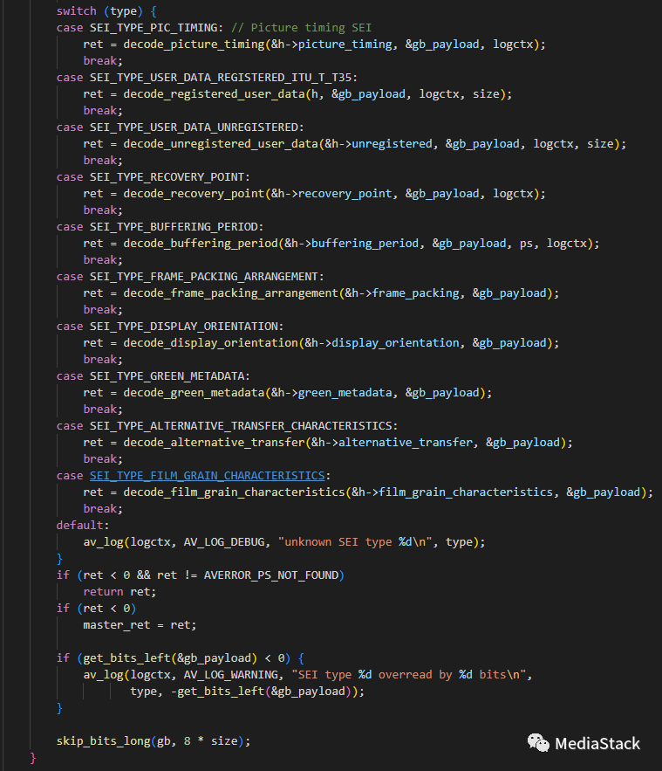This screenshot has height=771, width=662.
Task: Click the decode_frame_packing_arrangement function name
Action: (230, 293)
